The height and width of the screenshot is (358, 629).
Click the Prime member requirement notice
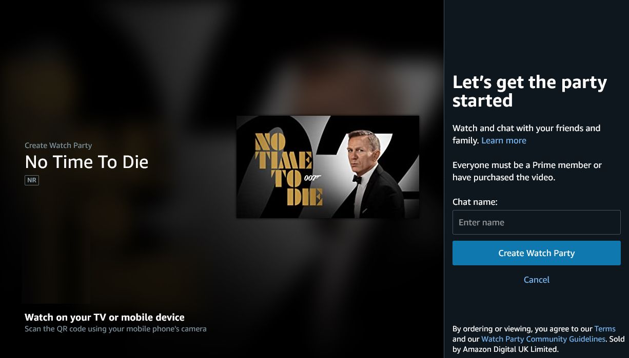527,172
